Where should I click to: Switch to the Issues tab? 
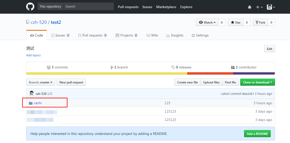click(60, 35)
